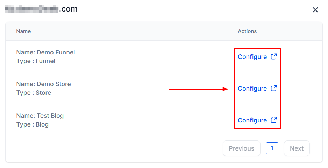Screen dimensions: 328x168
Task: Click the blurred .com domain title
Action: [41, 9]
